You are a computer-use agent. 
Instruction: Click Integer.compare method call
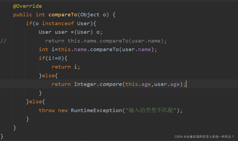click(98, 84)
